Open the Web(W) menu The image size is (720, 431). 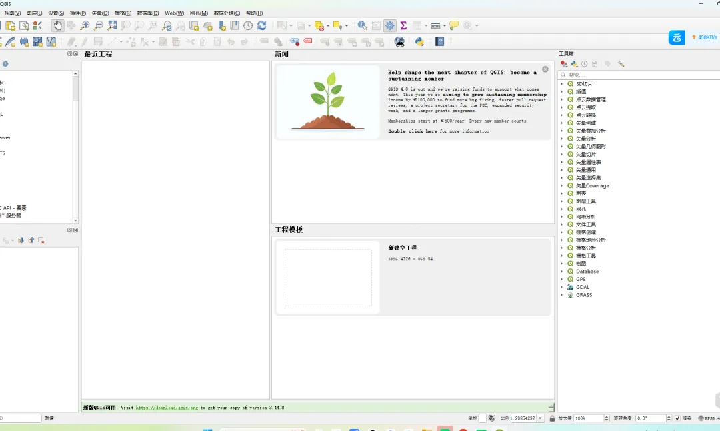tap(174, 13)
